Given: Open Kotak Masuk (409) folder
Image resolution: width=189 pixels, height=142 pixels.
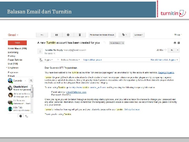Looking at the screenshot, I should coord(17,48).
